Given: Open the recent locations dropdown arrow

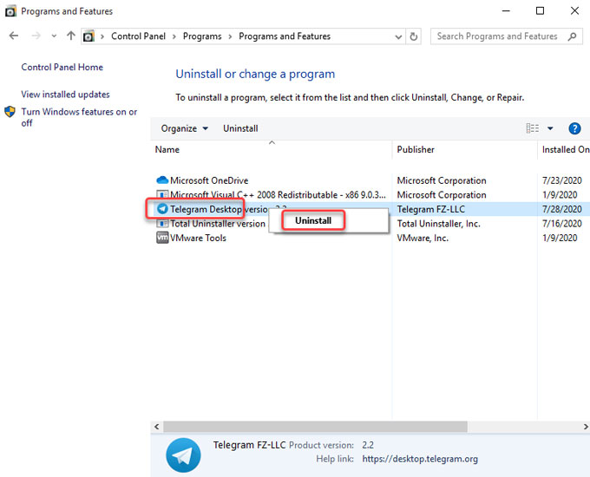Looking at the screenshot, I should click(x=54, y=36).
